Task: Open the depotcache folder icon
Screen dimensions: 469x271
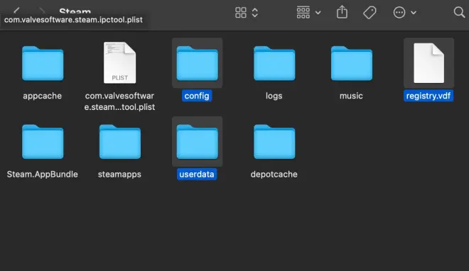Action: (x=274, y=142)
